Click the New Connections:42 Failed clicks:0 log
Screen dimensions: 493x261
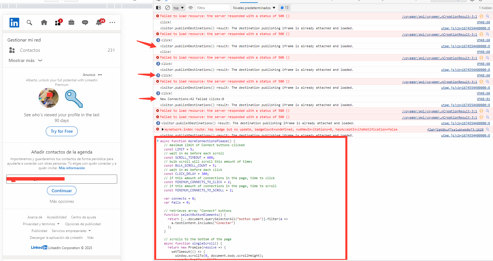[x=192, y=99]
